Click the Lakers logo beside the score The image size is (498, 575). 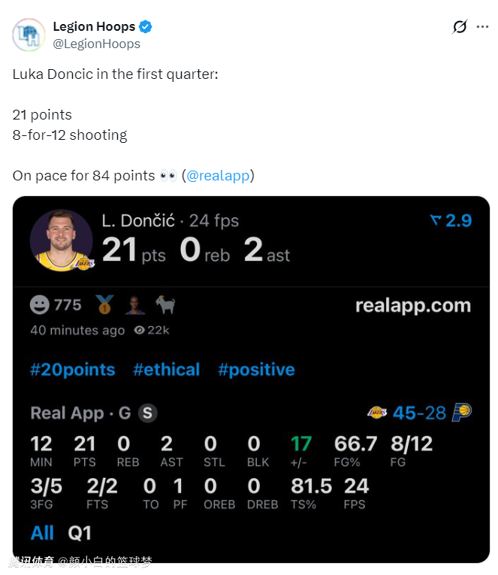click(376, 413)
